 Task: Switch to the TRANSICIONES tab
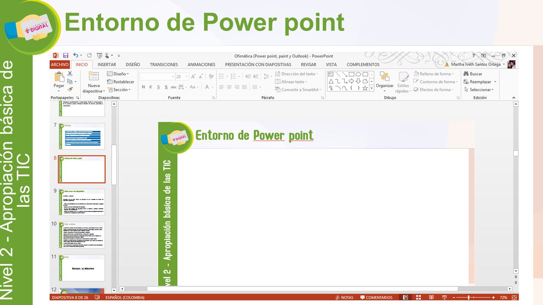coord(164,64)
